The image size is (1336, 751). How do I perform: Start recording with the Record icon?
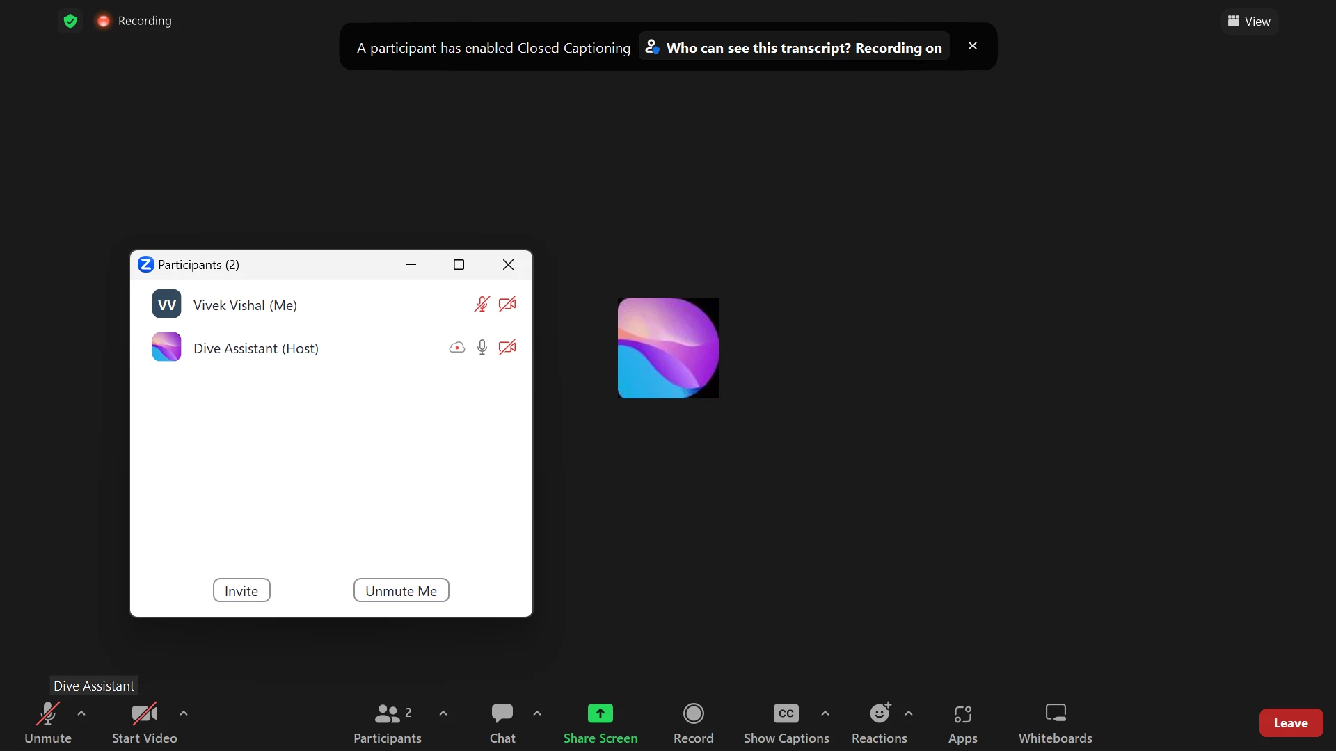click(693, 713)
